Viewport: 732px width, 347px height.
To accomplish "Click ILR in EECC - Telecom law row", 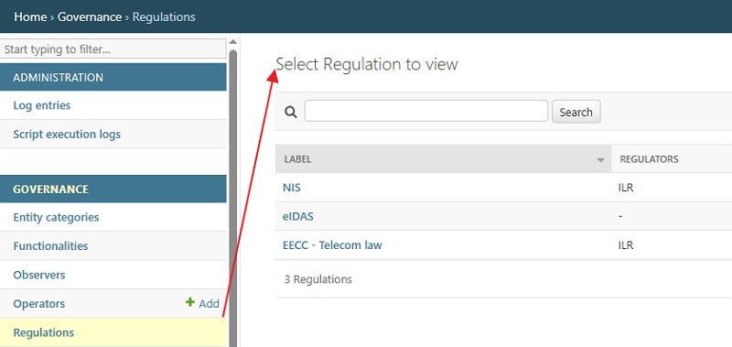I will pyautogui.click(x=626, y=245).
